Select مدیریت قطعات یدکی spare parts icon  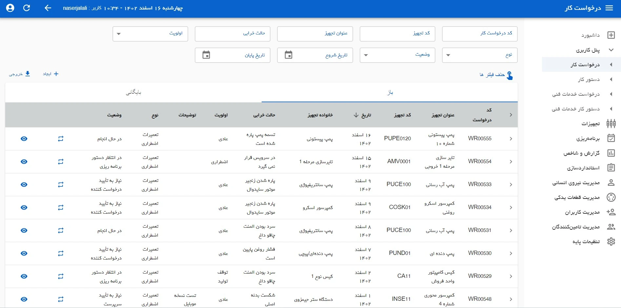point(611,197)
